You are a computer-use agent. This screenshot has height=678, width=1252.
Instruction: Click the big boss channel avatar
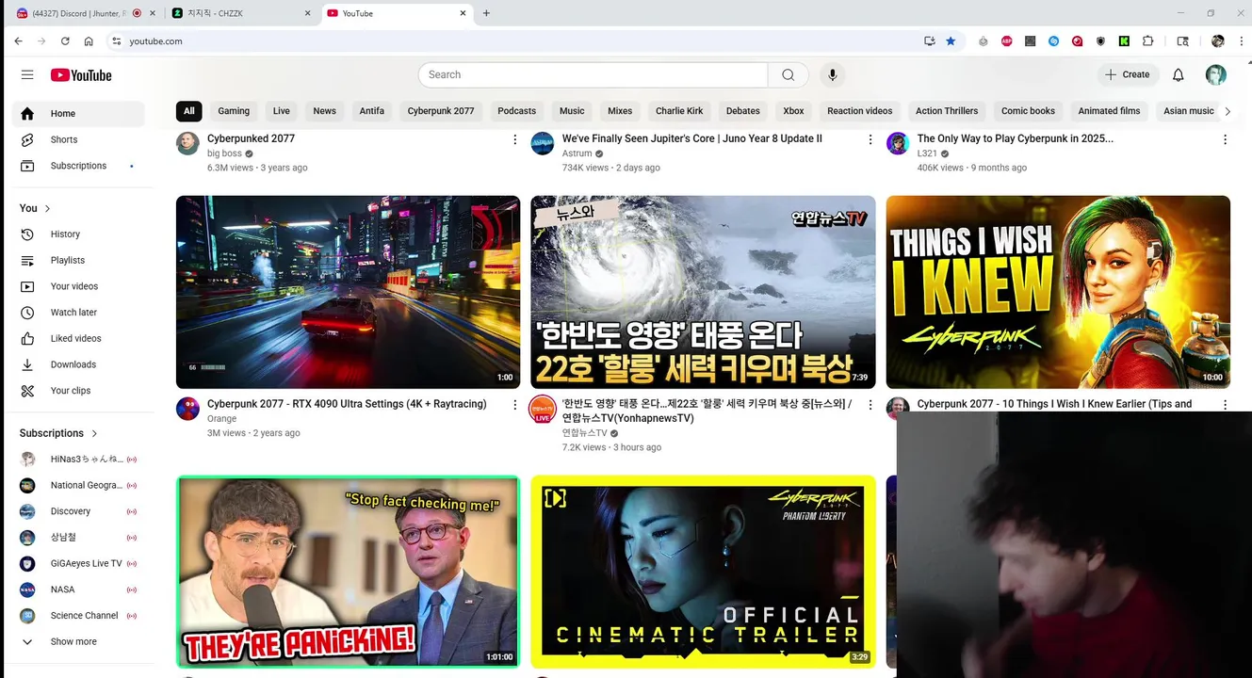click(187, 143)
